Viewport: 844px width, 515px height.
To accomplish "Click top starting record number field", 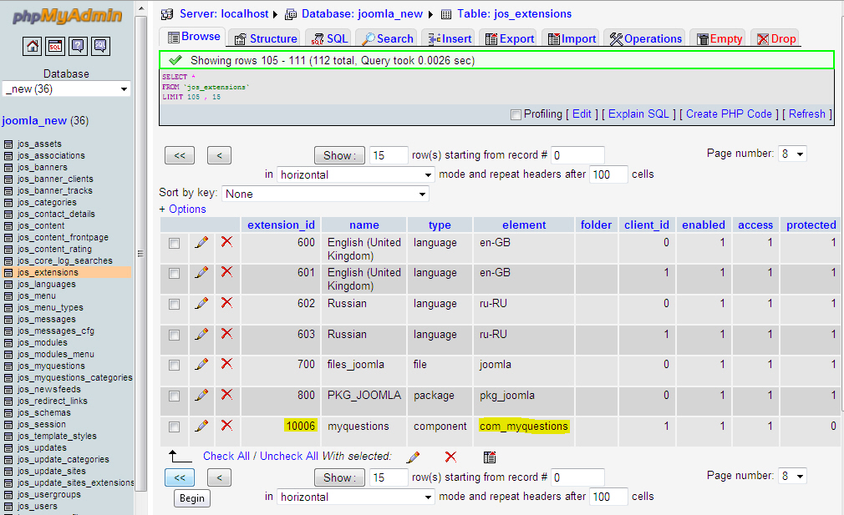I will (x=577, y=155).
